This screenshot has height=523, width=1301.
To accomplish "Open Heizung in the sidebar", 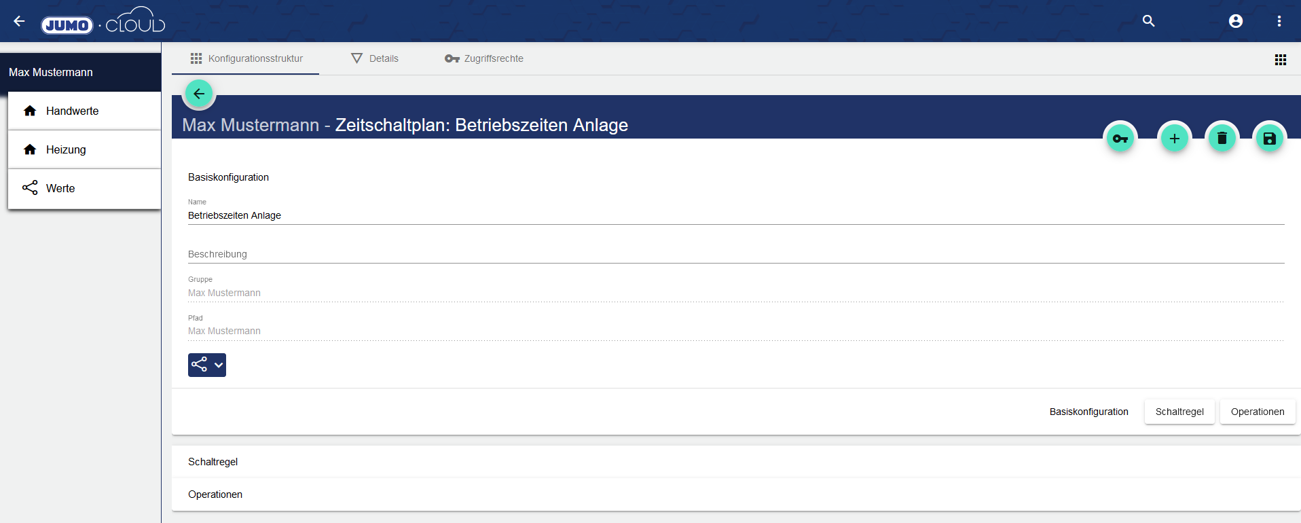I will [x=66, y=149].
